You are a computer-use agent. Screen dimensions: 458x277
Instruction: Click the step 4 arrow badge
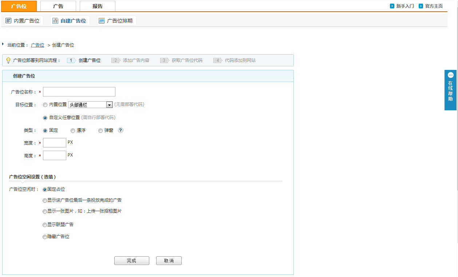[218, 60]
